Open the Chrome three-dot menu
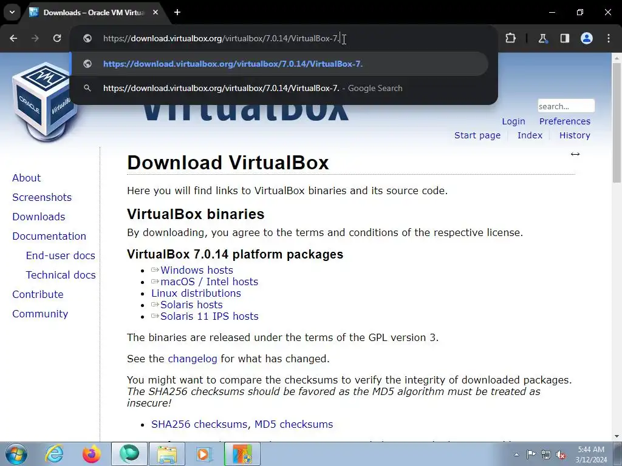Screen dimensions: 622x466 (609, 38)
